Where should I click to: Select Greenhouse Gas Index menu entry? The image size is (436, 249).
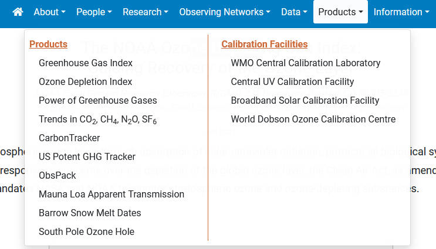[86, 63]
